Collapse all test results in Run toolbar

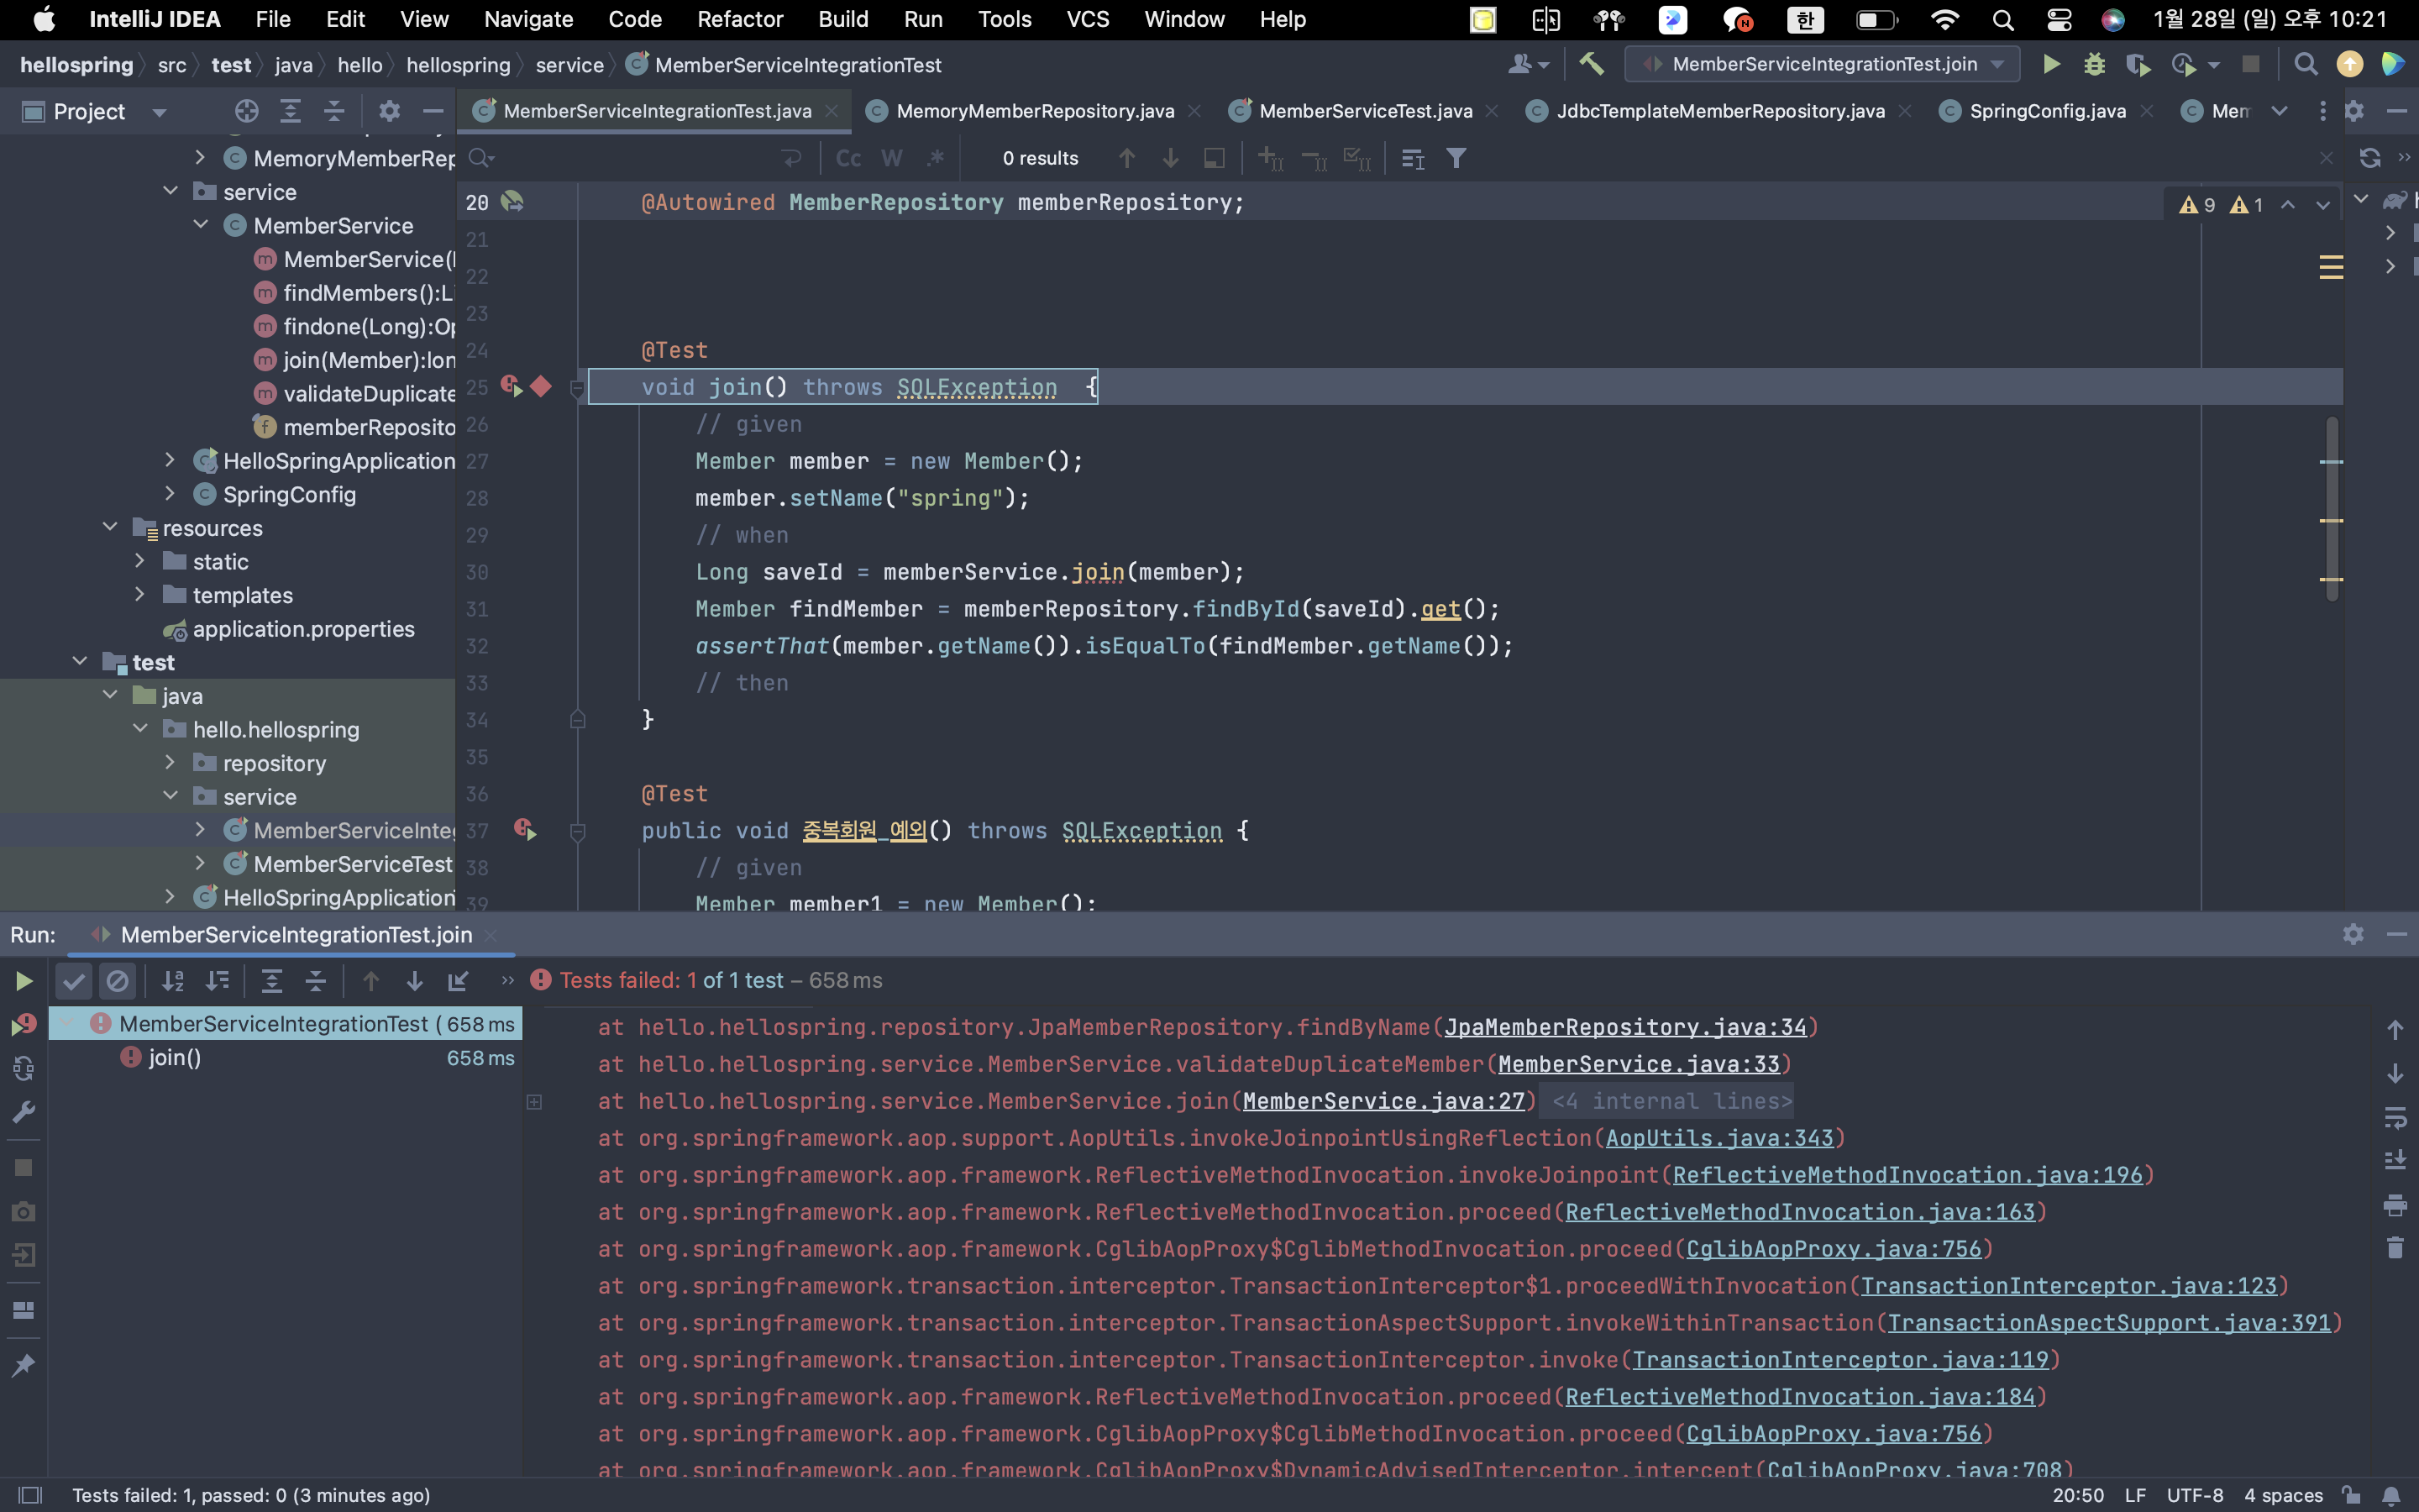(x=315, y=981)
